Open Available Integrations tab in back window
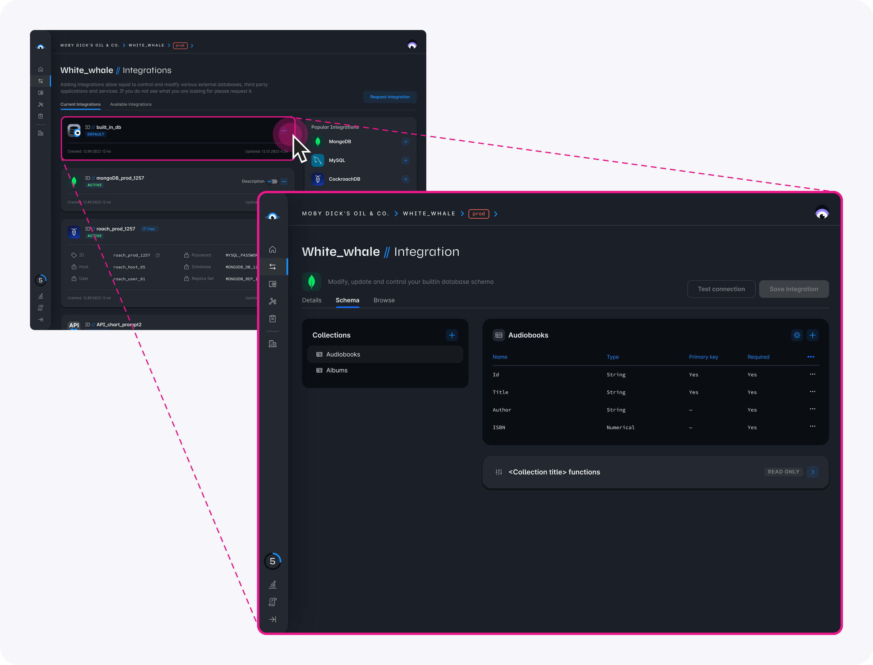The image size is (873, 665). click(x=131, y=104)
